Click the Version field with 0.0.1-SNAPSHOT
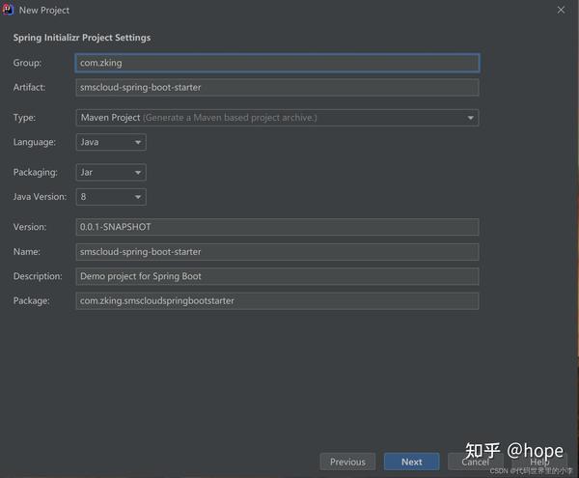Image resolution: width=579 pixels, height=478 pixels. pos(277,227)
